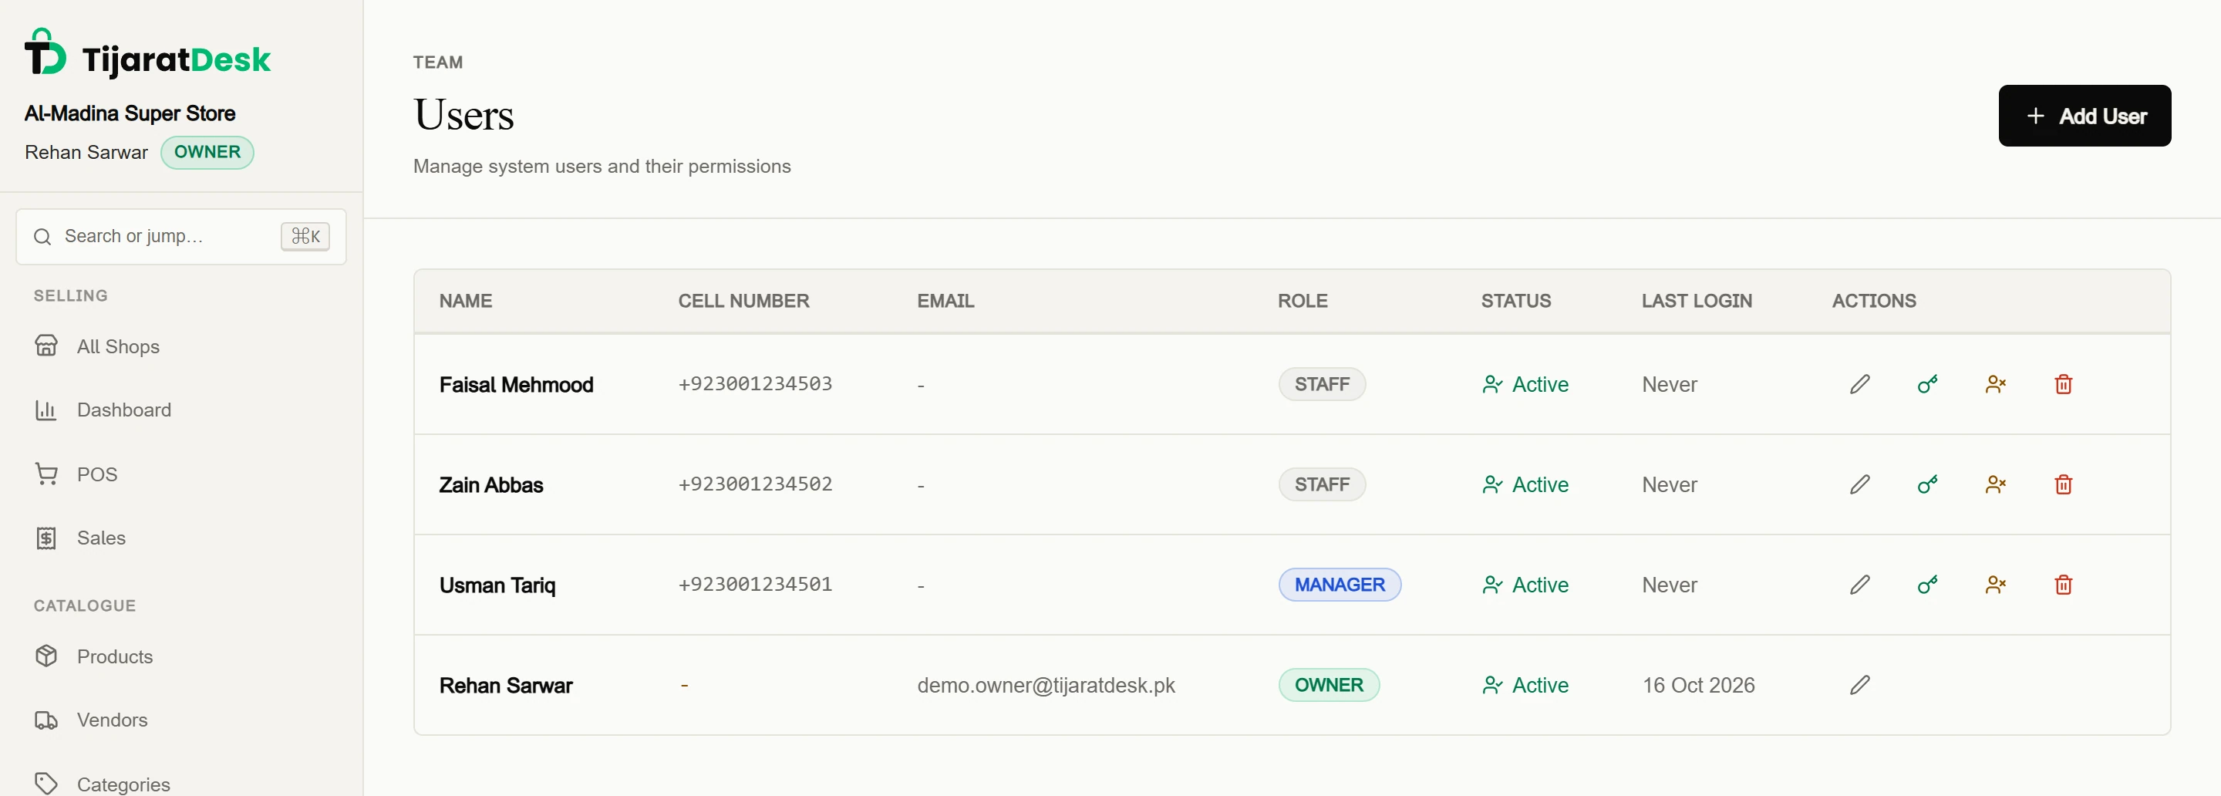Edit Zain Abbas with the pencil icon

[1860, 484]
